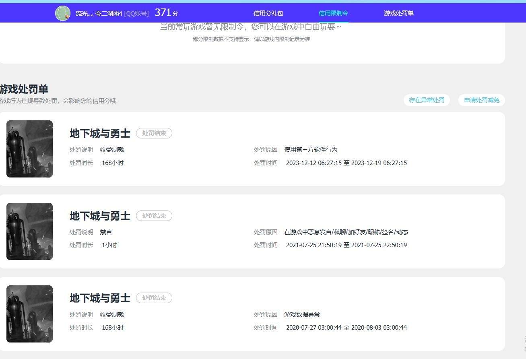The width and height of the screenshot is (526, 359).
Task: Click 处罚结束 badge on the 2020-07-27 card
Action: (x=154, y=298)
